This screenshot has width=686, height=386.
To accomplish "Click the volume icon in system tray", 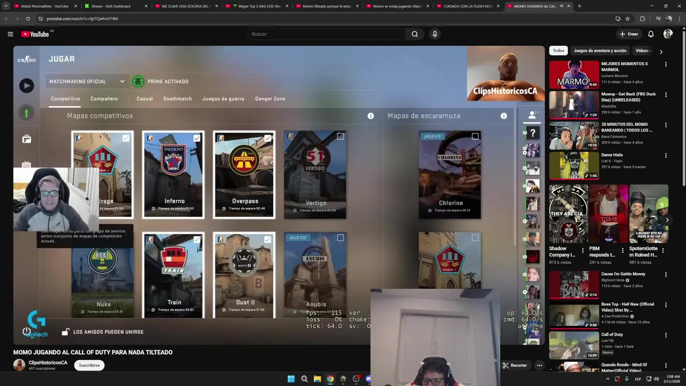I will click(656, 379).
